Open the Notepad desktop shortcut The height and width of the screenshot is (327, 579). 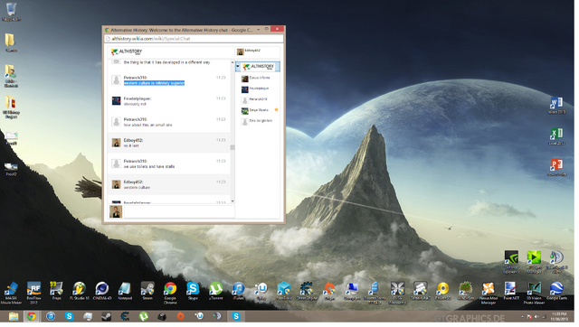[125, 291]
